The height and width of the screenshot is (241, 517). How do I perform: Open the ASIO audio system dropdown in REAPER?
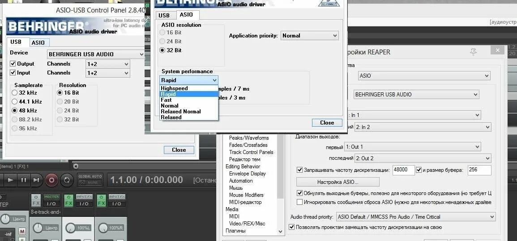coord(424,75)
